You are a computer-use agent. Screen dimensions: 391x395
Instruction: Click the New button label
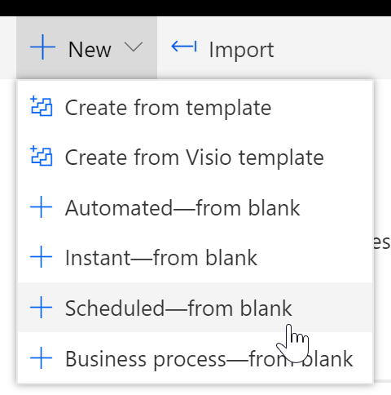tap(90, 50)
